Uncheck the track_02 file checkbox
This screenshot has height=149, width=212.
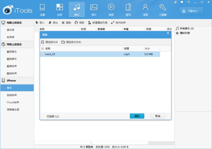42,54
